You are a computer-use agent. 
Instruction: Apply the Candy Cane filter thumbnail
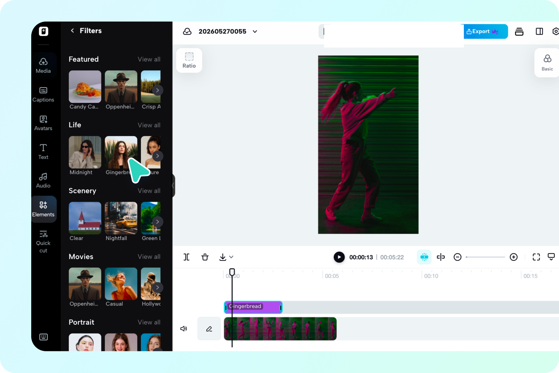85,87
